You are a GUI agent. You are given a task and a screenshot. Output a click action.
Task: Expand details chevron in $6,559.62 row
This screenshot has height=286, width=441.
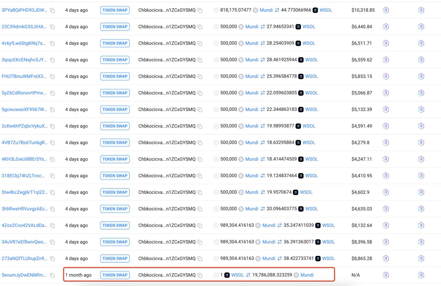pyautogui.click(x=216, y=60)
